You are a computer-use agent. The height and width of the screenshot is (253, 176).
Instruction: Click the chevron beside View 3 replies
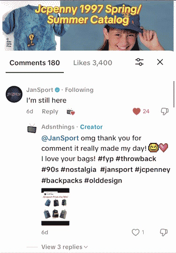click(86, 247)
